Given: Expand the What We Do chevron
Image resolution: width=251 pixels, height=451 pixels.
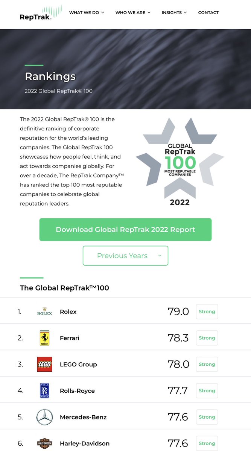Looking at the screenshot, I should pyautogui.click(x=103, y=12).
